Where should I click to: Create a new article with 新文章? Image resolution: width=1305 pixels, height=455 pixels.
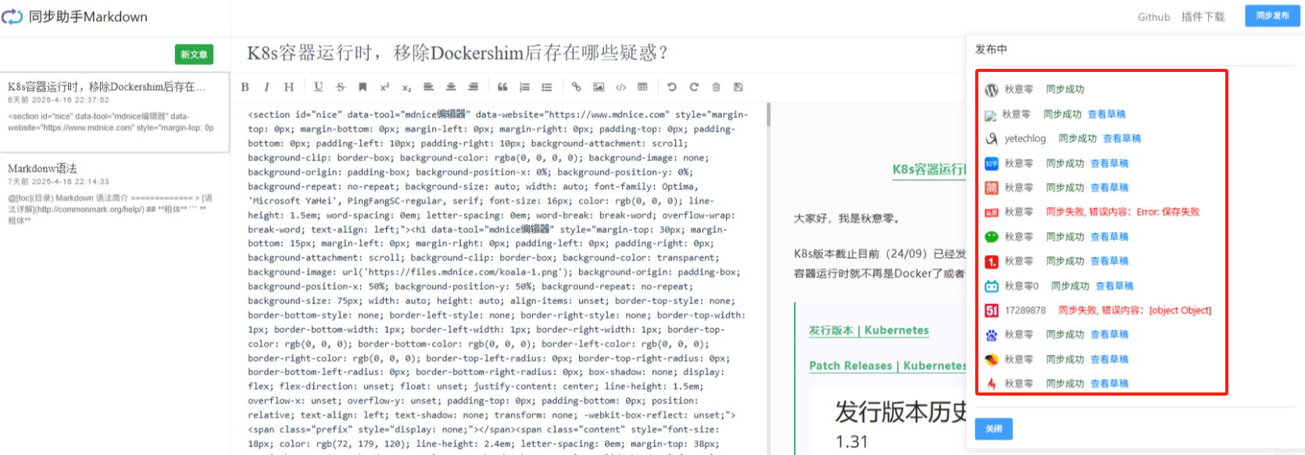click(194, 54)
